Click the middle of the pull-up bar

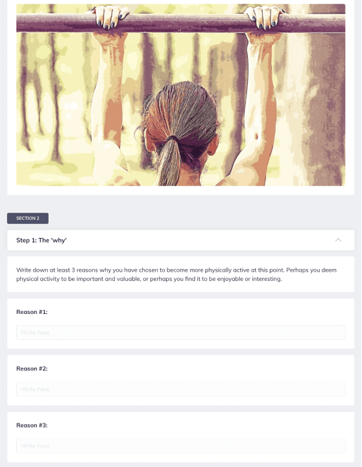(x=180, y=23)
